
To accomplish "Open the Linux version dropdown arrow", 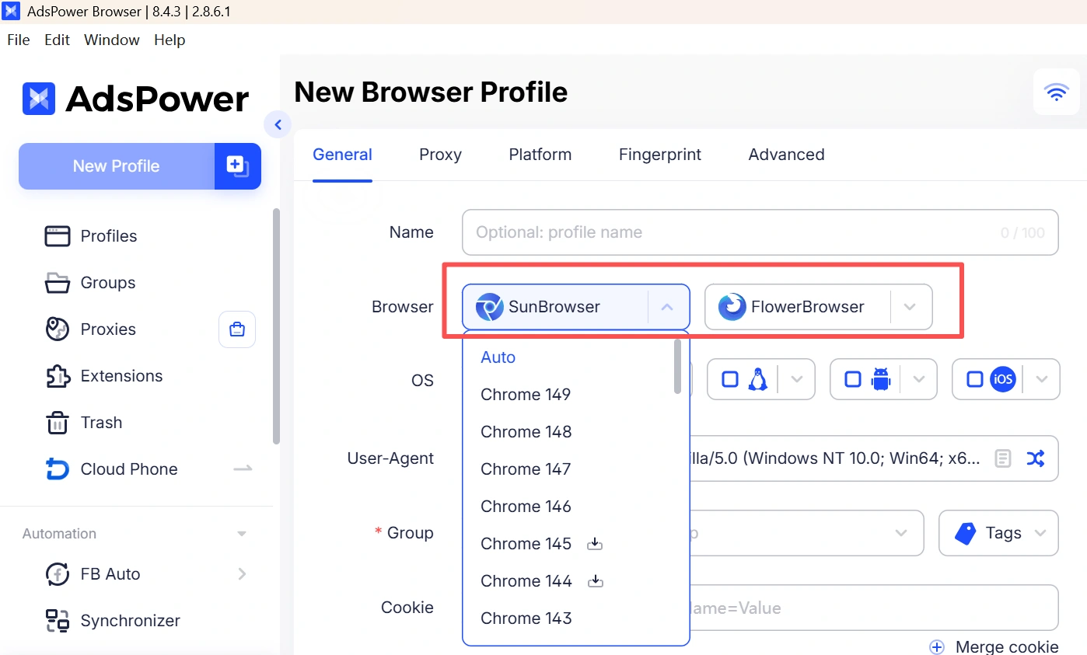I will (x=796, y=379).
